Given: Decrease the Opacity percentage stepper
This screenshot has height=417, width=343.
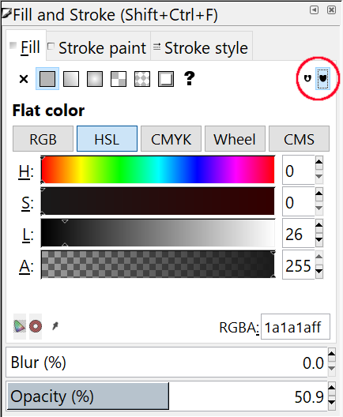Looking at the screenshot, I should [332, 402].
